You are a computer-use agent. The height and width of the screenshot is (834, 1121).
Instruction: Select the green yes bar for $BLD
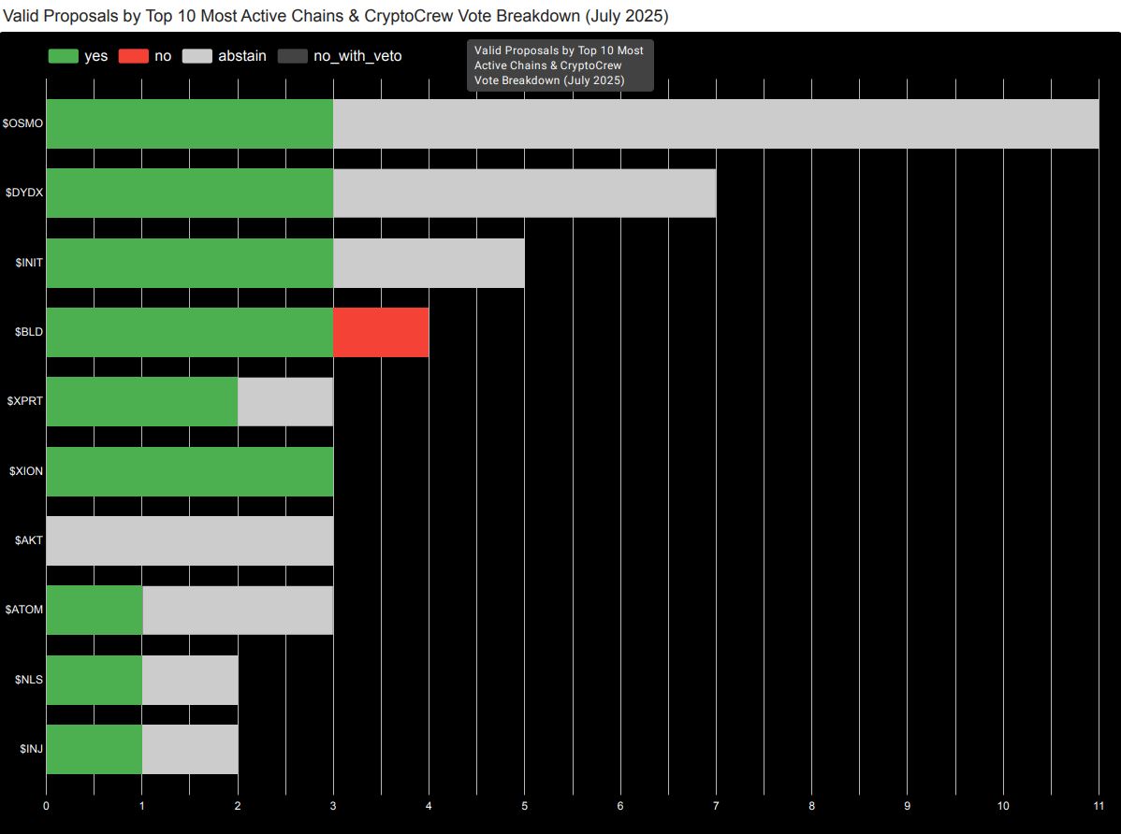point(189,332)
